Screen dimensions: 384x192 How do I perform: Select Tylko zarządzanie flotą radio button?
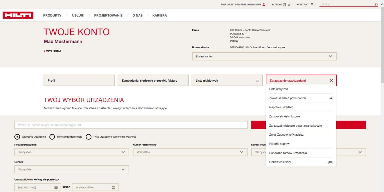click(x=52, y=137)
